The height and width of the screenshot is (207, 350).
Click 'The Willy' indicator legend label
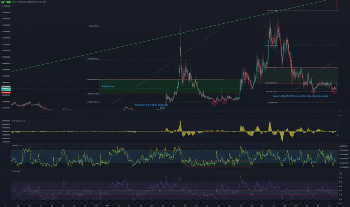click(17, 145)
